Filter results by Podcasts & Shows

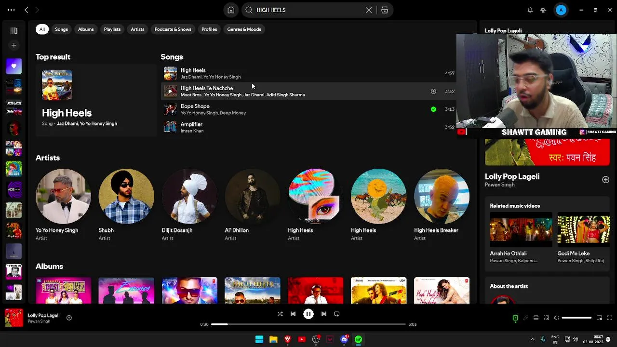tap(173, 29)
